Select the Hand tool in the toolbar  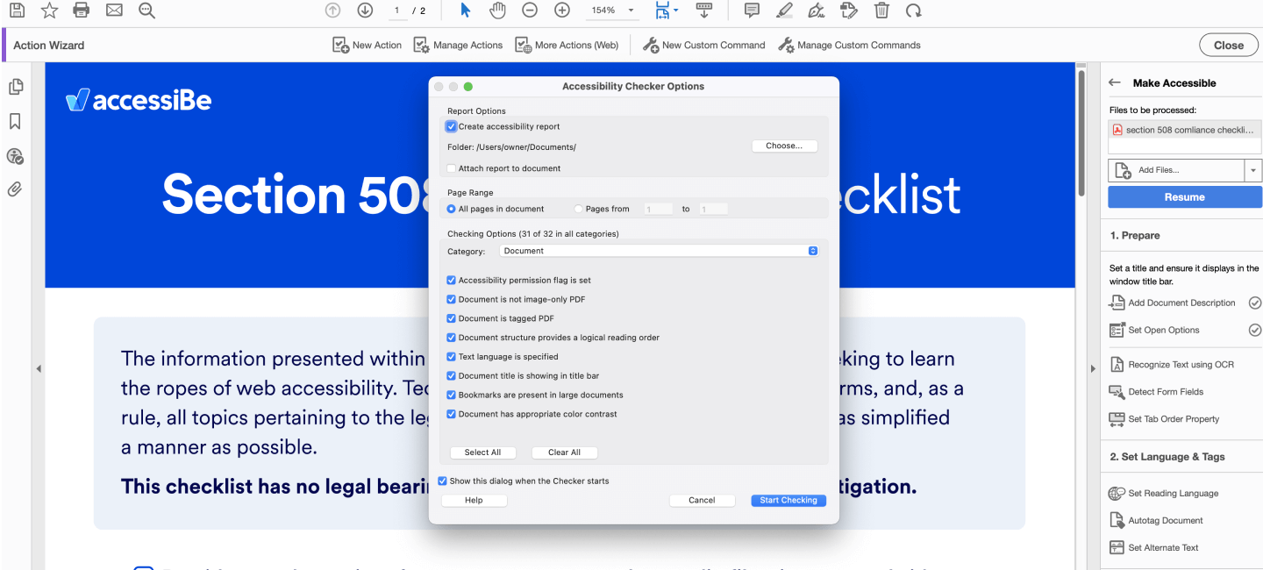(x=498, y=11)
